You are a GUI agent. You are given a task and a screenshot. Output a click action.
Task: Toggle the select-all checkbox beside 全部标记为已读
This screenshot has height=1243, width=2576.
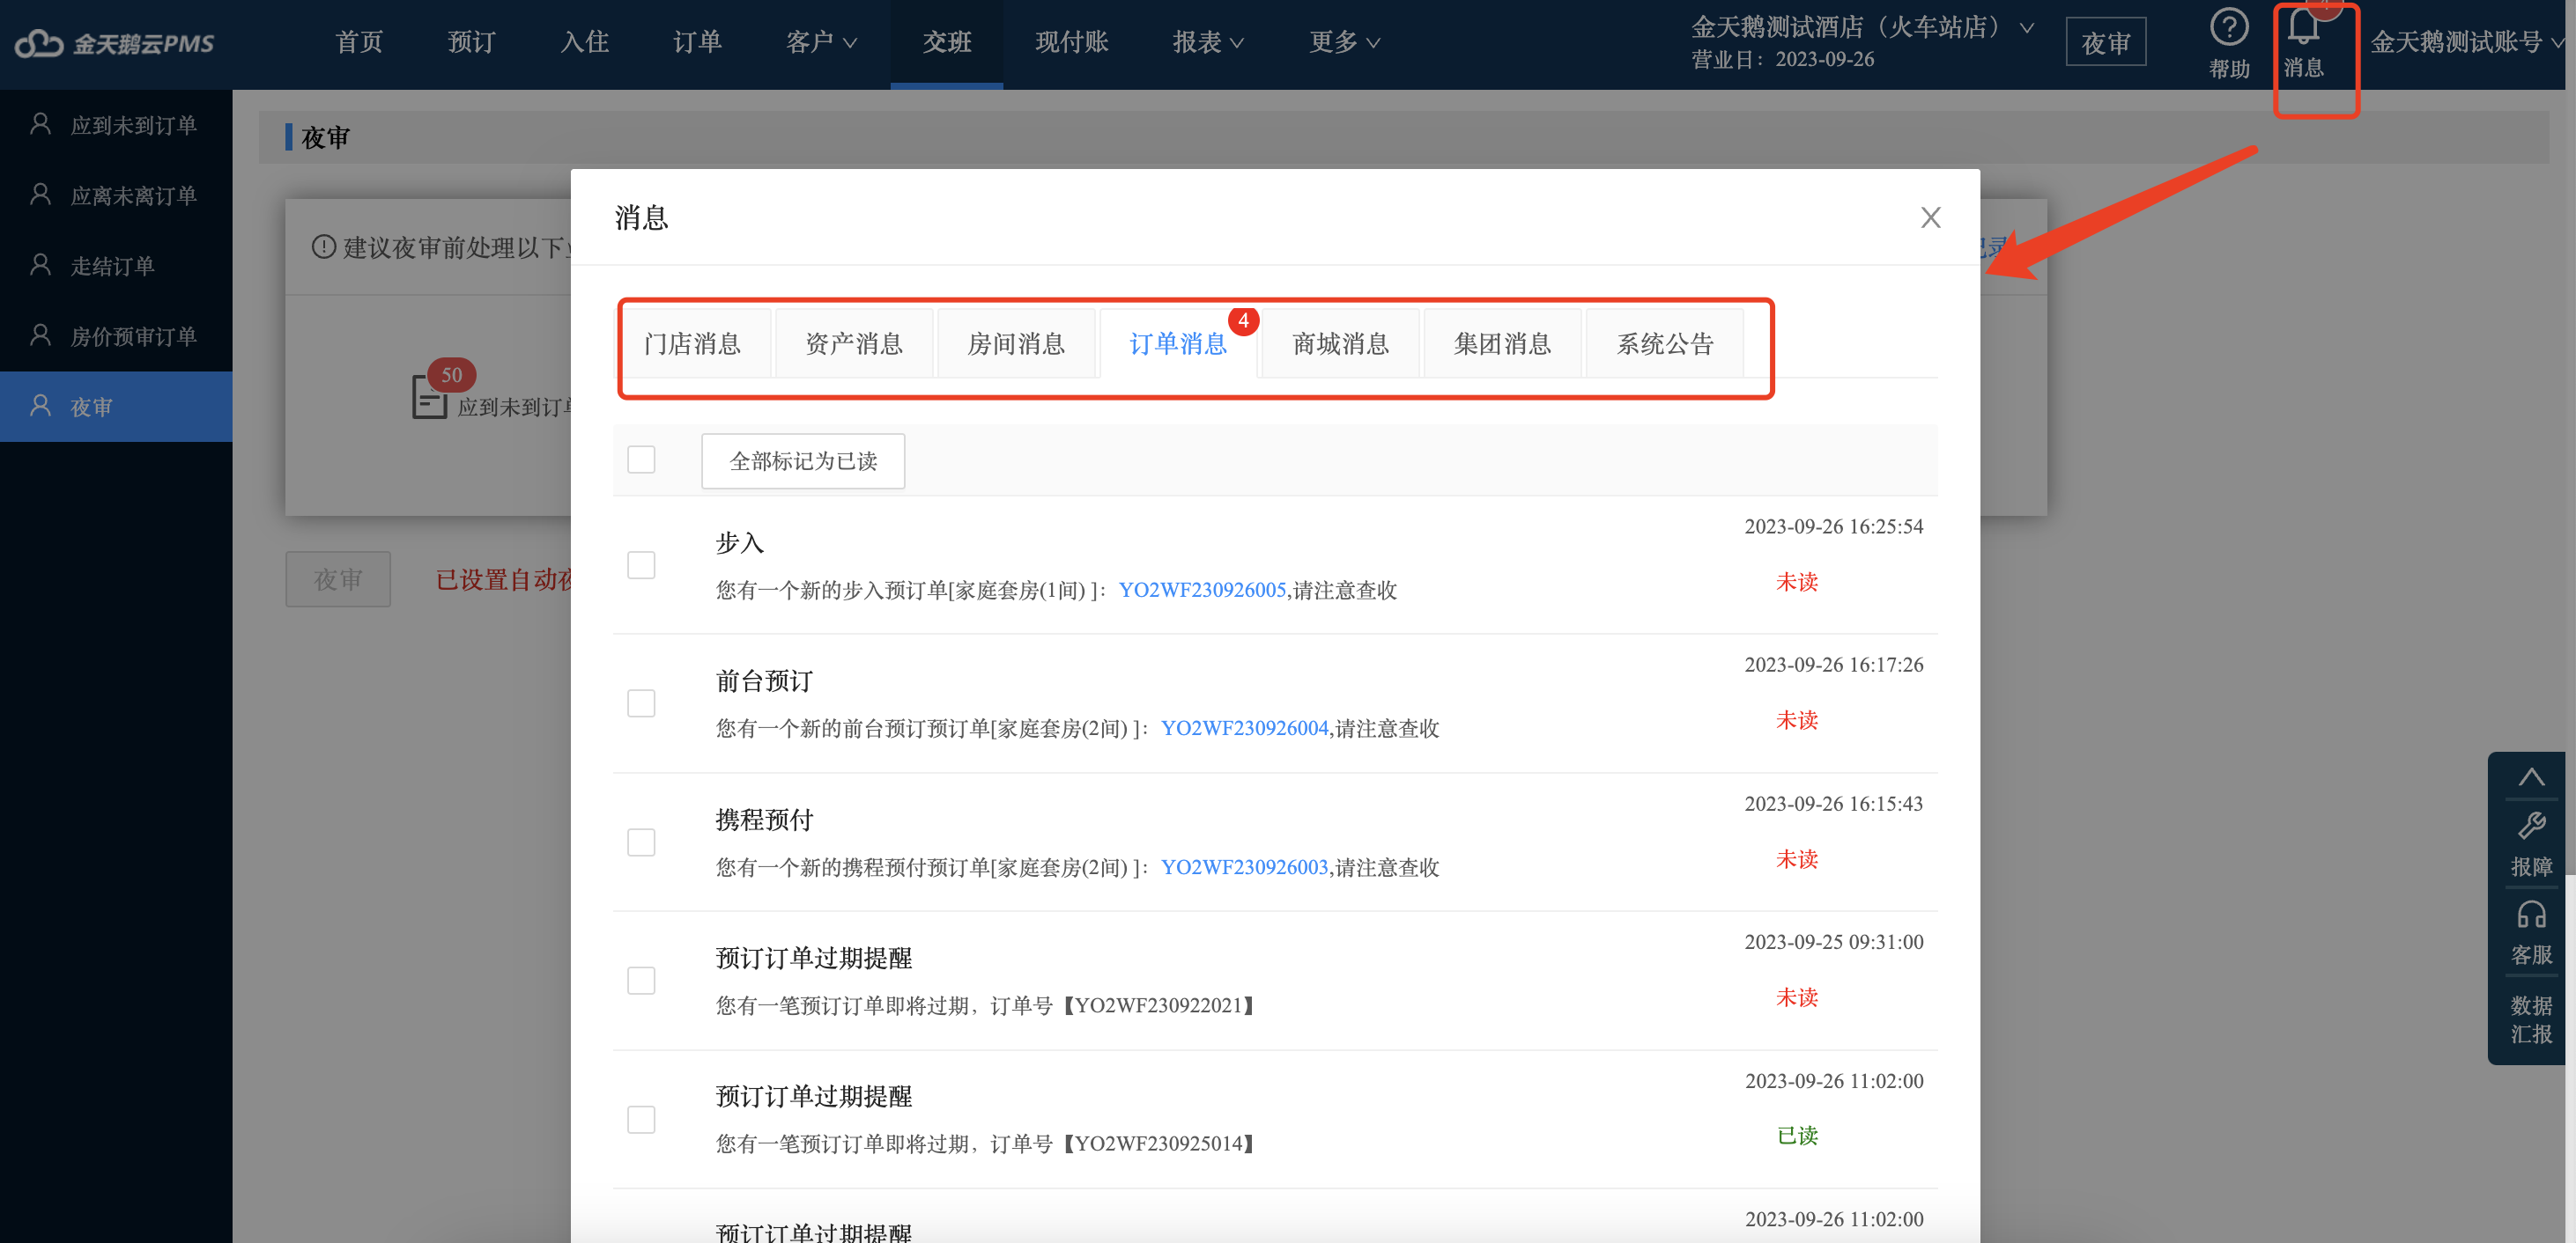click(641, 460)
